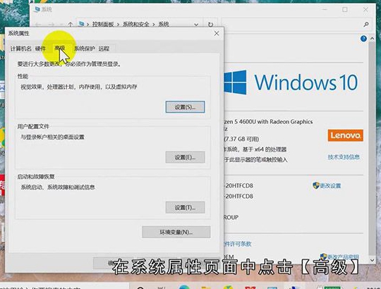The image size is (381, 289).
Task: Click the 更改产品密钥 link
Action: 343,257
